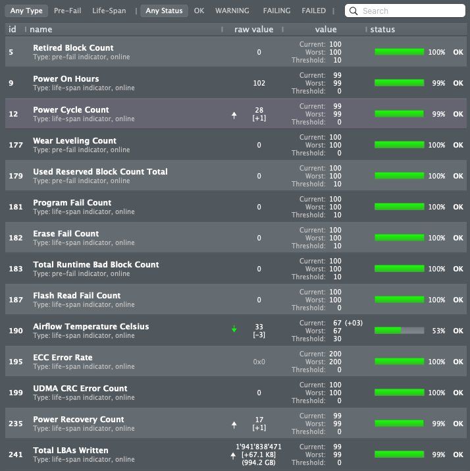The image size is (470, 471).
Task: Select the Retired Block Count row
Action: click(132, 52)
